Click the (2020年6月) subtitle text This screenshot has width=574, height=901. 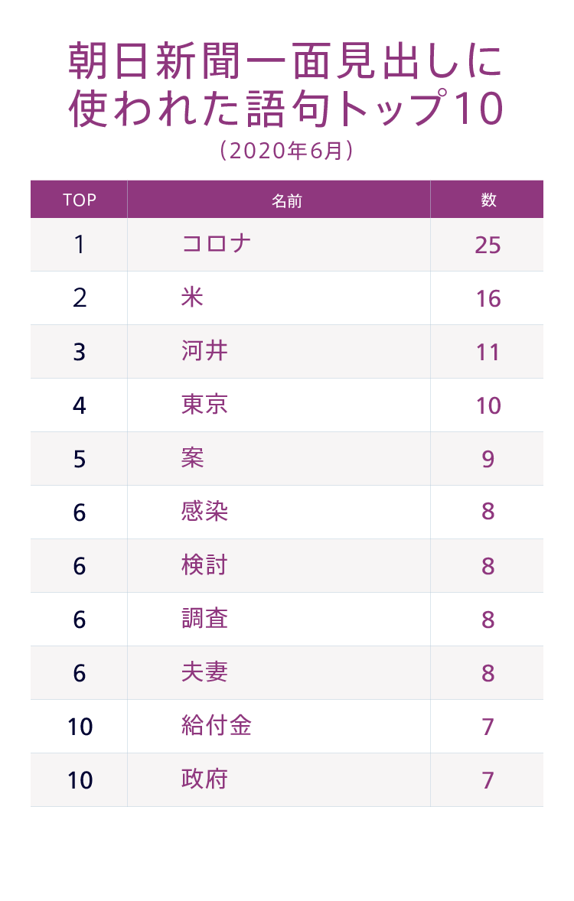[286, 151]
